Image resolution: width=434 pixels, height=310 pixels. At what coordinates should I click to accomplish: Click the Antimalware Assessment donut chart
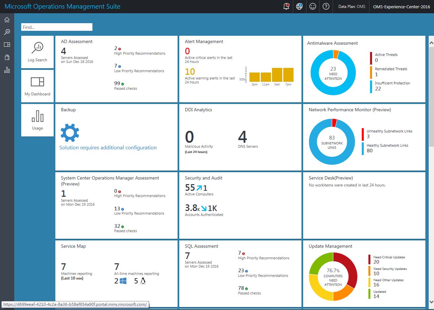point(333,73)
